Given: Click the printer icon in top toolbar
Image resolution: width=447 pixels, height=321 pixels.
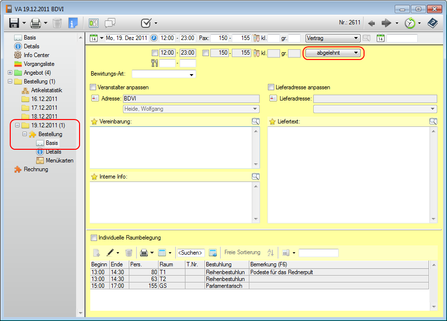Looking at the screenshot, I should point(36,23).
